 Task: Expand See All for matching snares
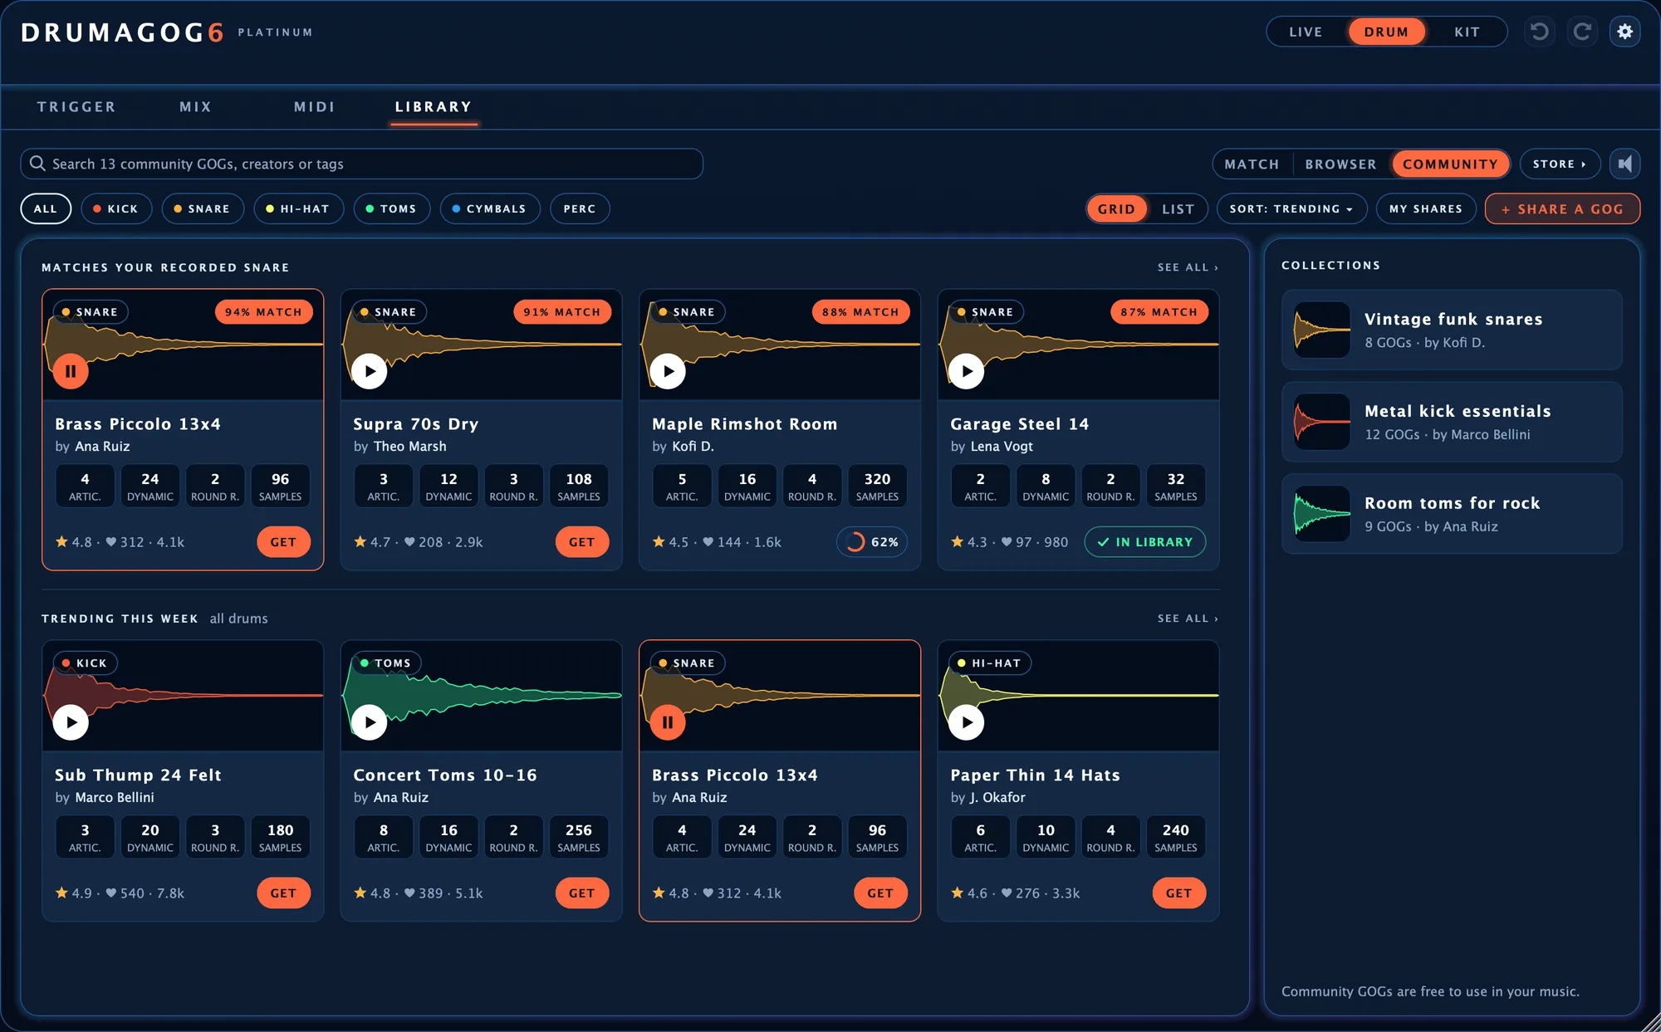coord(1188,267)
